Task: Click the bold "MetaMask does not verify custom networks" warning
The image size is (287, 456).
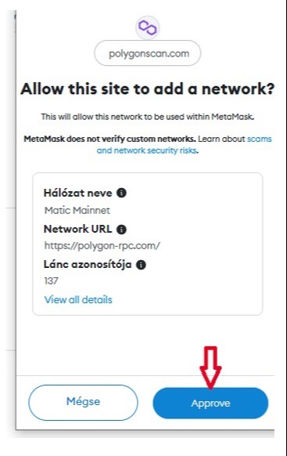Action: (x=110, y=139)
